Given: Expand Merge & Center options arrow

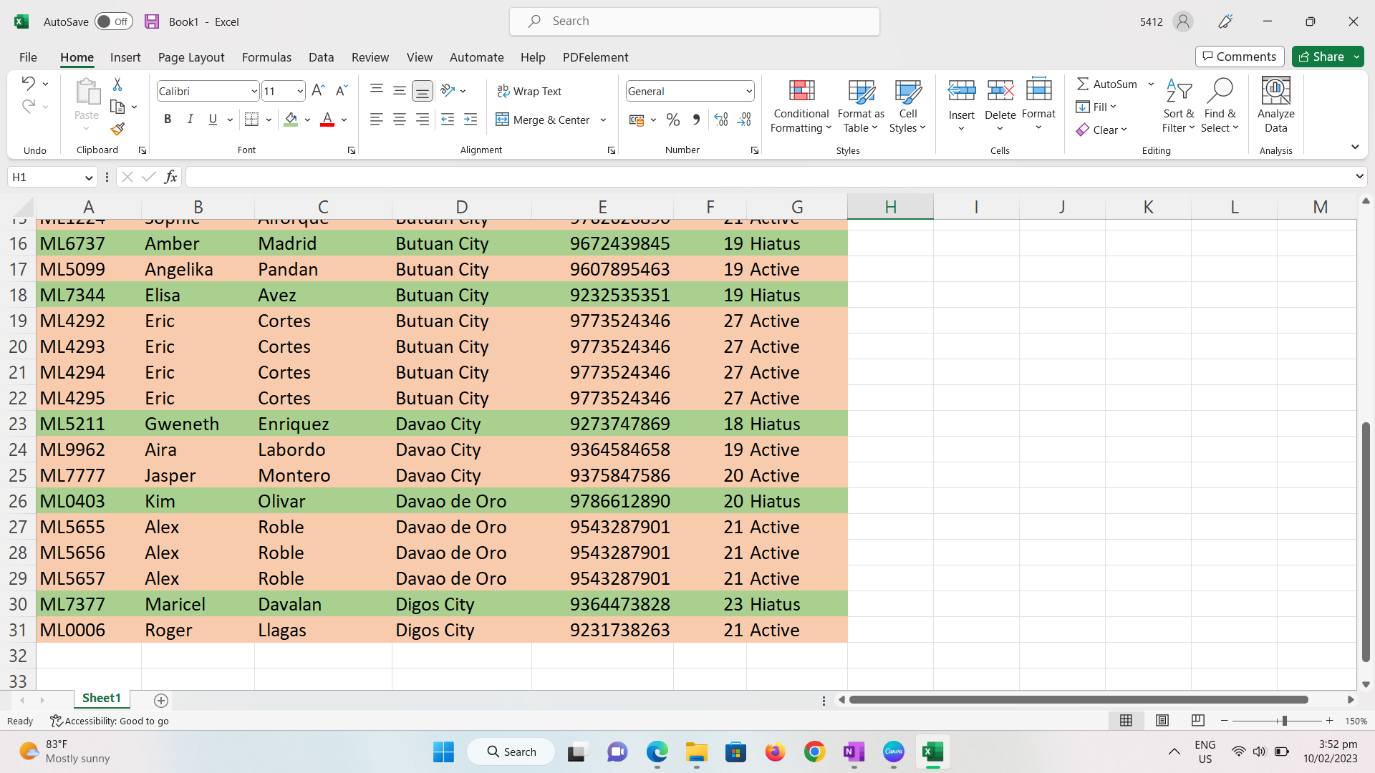Looking at the screenshot, I should pyautogui.click(x=603, y=120).
